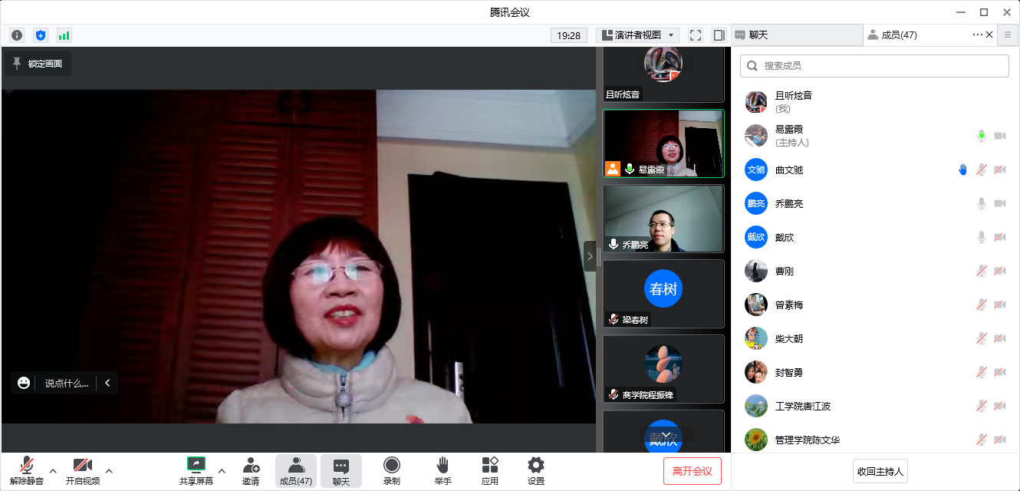Enter fullscreen mode icon

(x=696, y=35)
